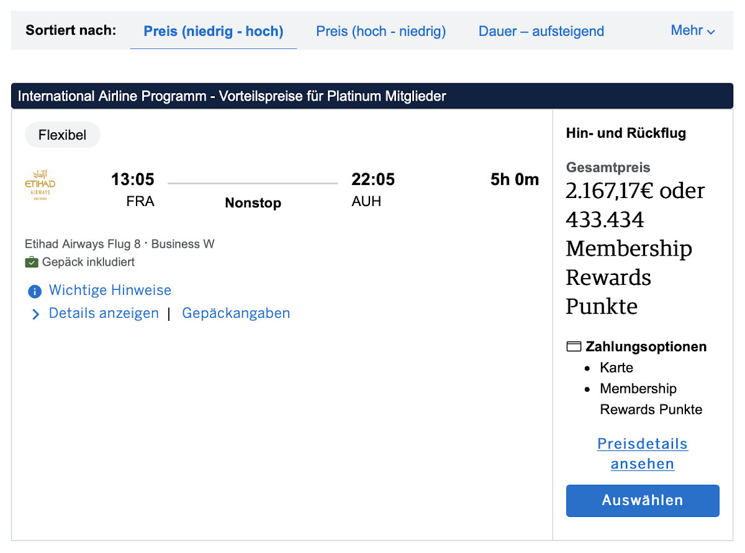Open Preisdetails ansehen link
The width and height of the screenshot is (745, 553).
pyautogui.click(x=643, y=454)
